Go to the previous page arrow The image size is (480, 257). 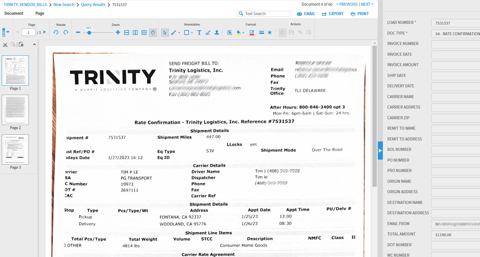tap(17, 32)
